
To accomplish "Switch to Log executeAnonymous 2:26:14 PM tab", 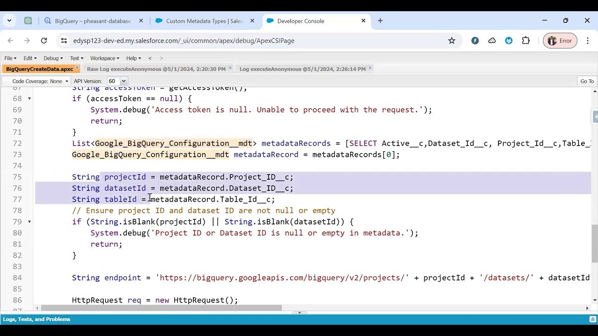I will (302, 69).
